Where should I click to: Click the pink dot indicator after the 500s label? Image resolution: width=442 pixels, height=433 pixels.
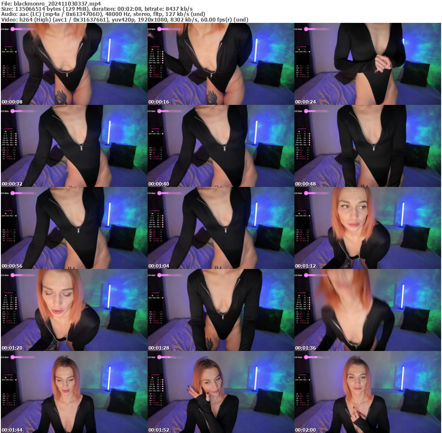pos(16,52)
